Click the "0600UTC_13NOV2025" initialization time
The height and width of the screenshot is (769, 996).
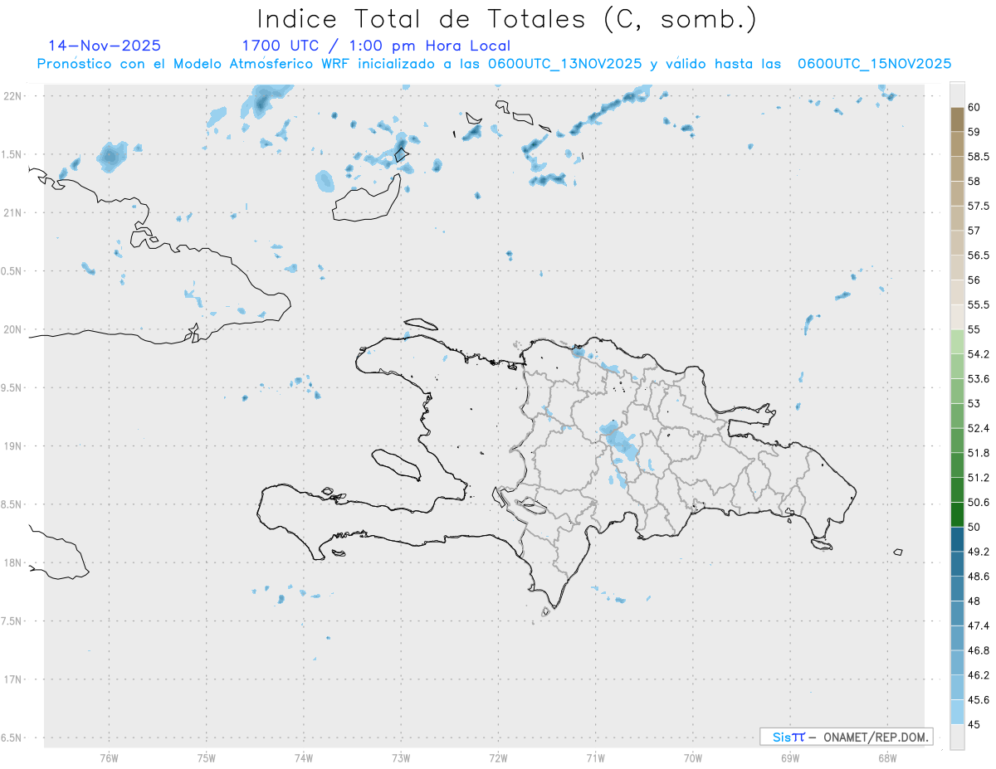pos(565,64)
